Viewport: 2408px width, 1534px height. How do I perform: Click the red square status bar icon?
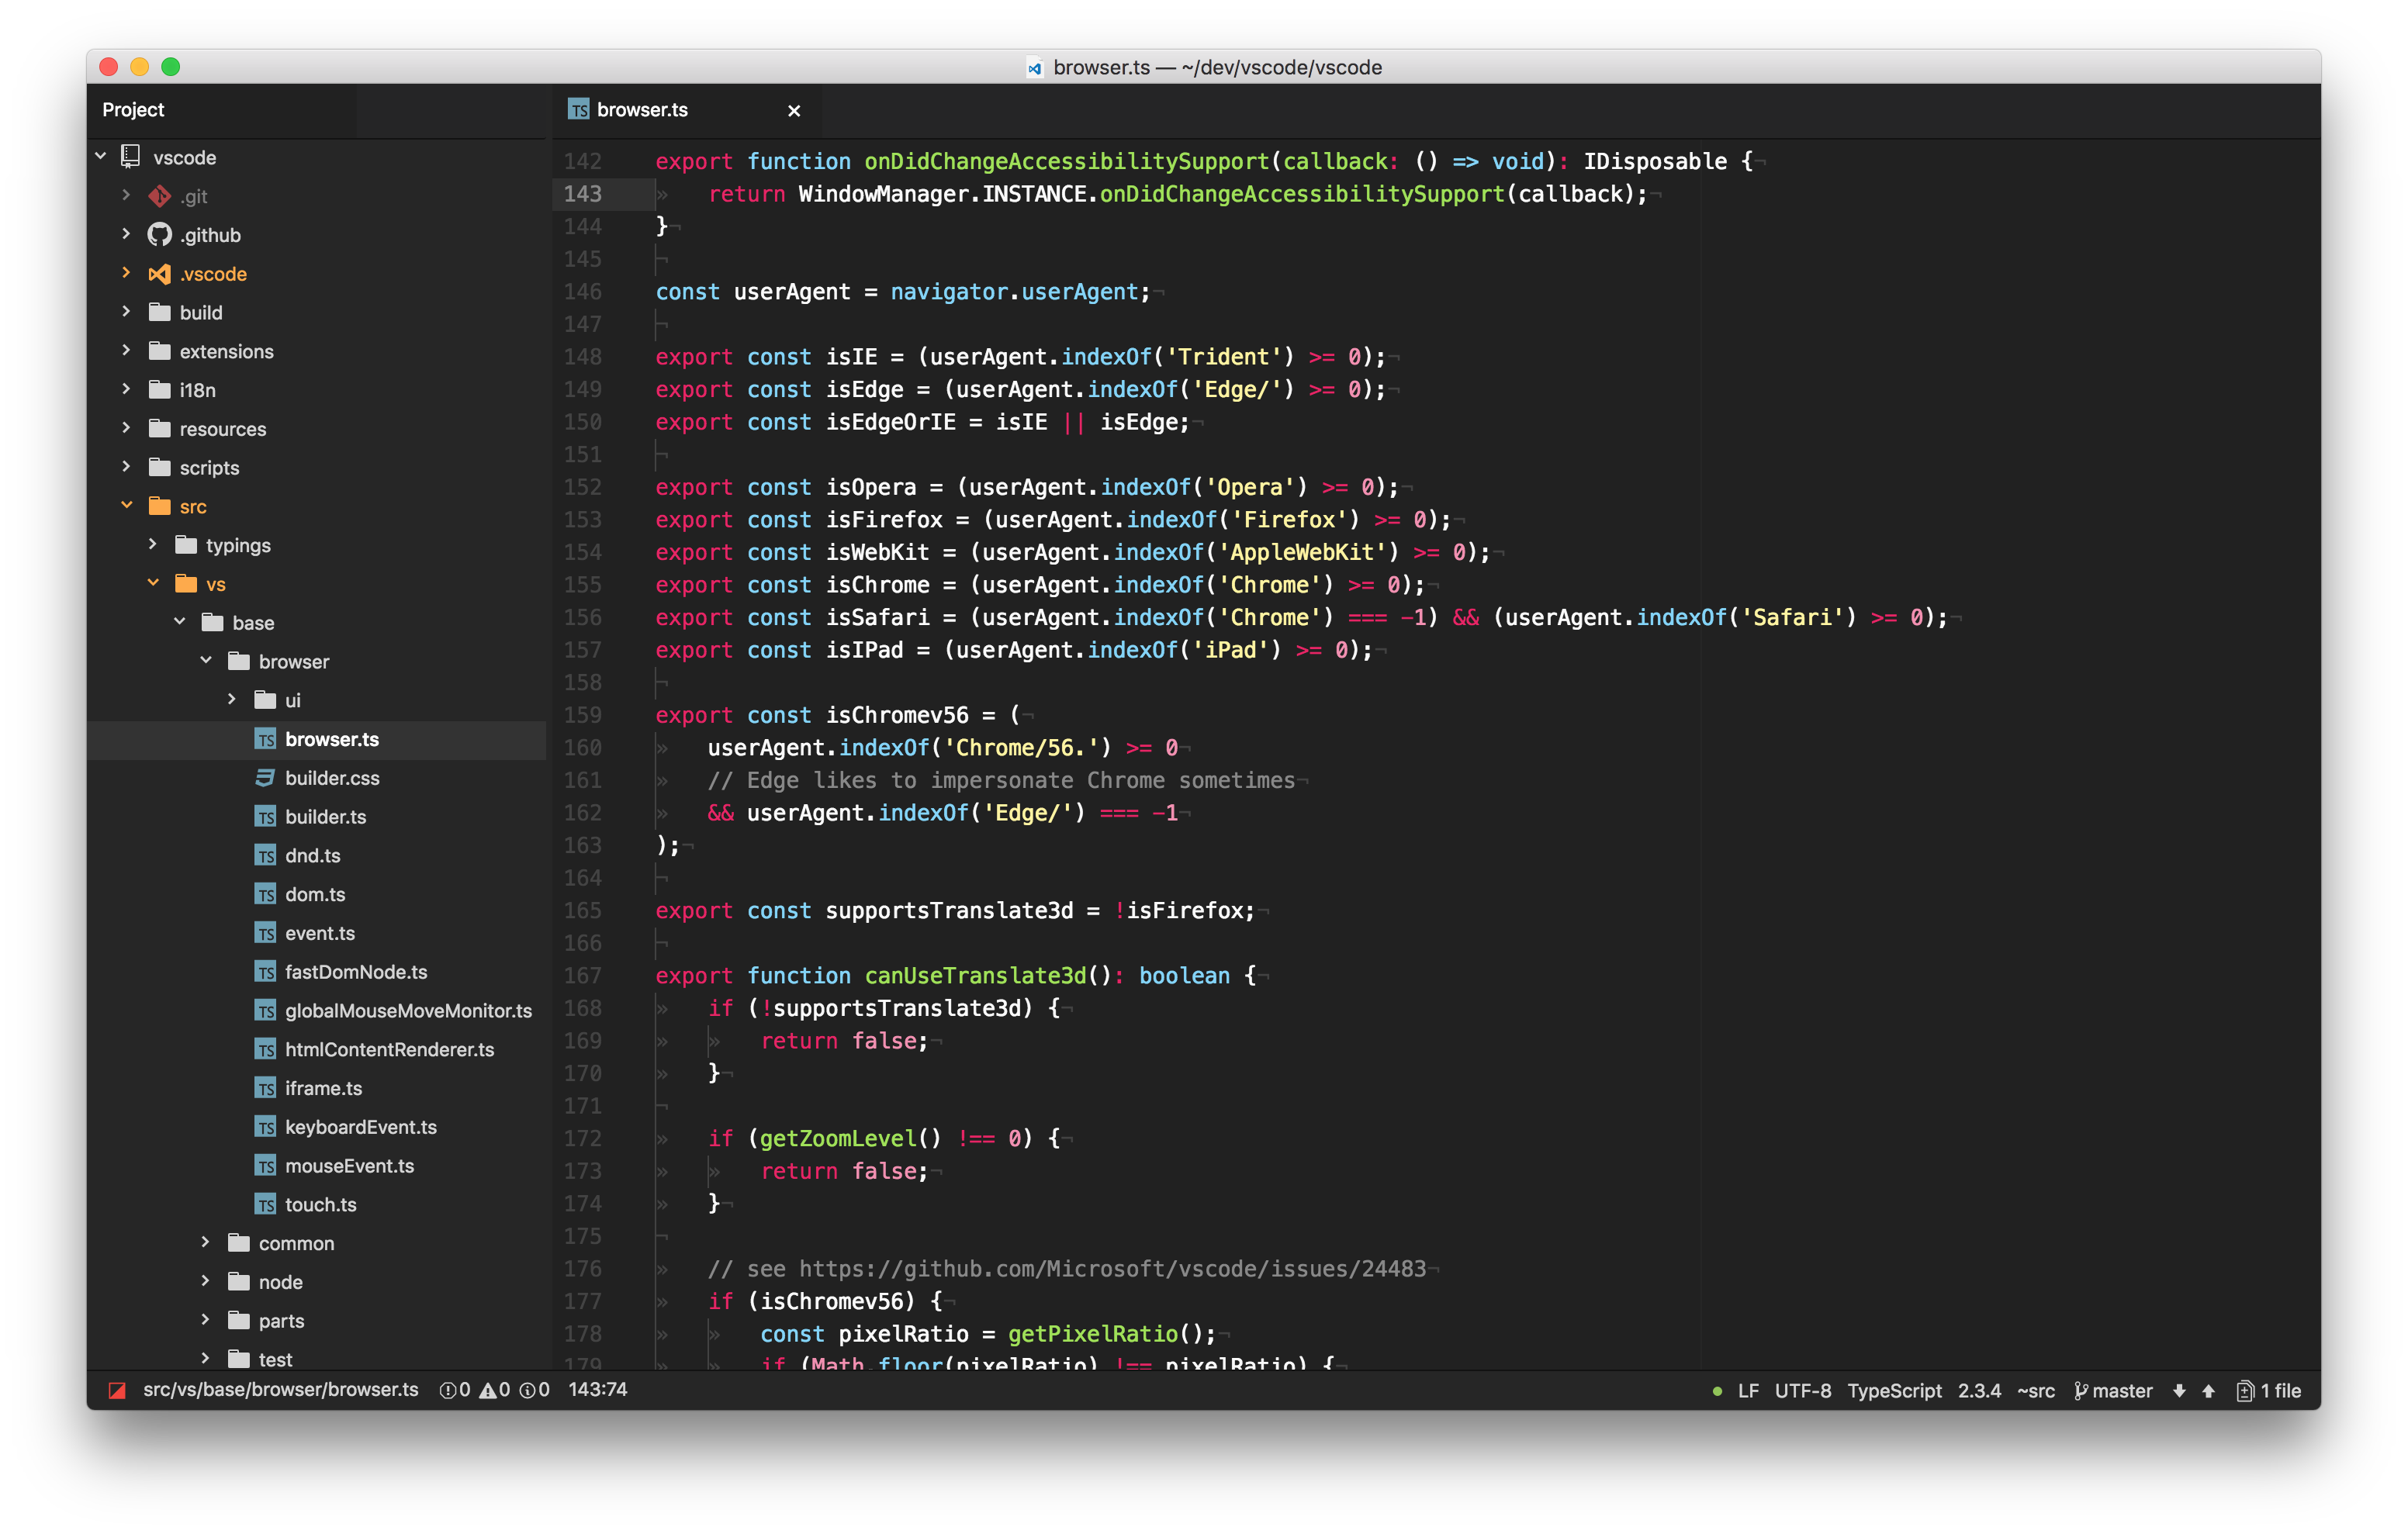[117, 1390]
